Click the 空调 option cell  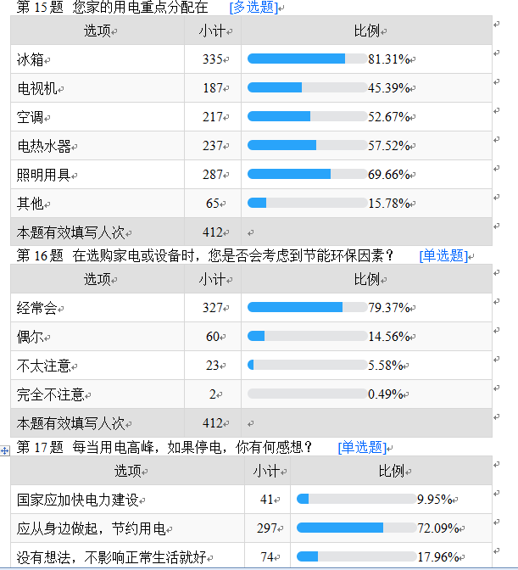point(97,117)
